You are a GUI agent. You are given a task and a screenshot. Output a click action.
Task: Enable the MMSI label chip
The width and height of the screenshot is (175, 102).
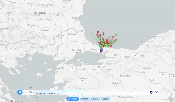pos(95,99)
